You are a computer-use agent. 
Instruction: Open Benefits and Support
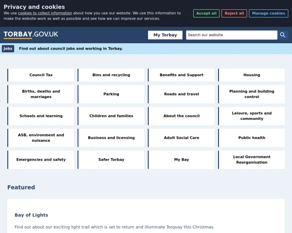[182, 75]
